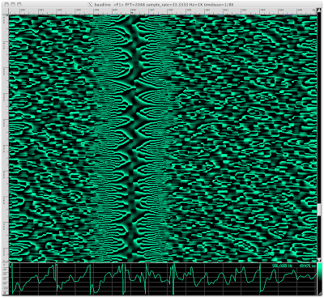Image resolution: width=324 pixels, height=298 pixels.
Task: Zoom the baudline window with green button
Action: tap(19, 4)
